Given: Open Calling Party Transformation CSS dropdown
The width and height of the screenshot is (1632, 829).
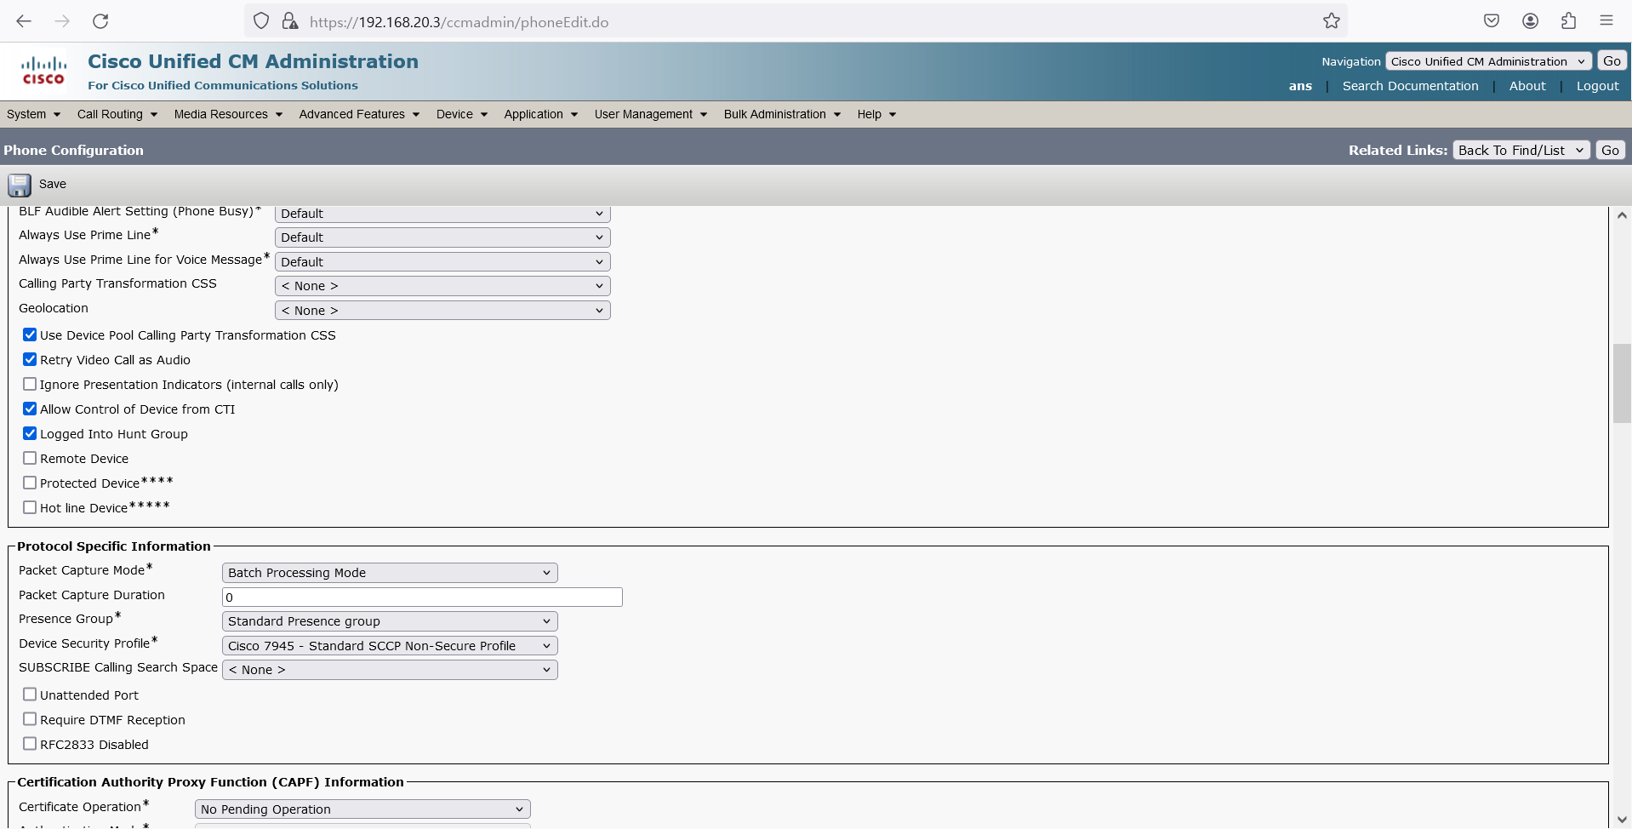Looking at the screenshot, I should point(442,286).
